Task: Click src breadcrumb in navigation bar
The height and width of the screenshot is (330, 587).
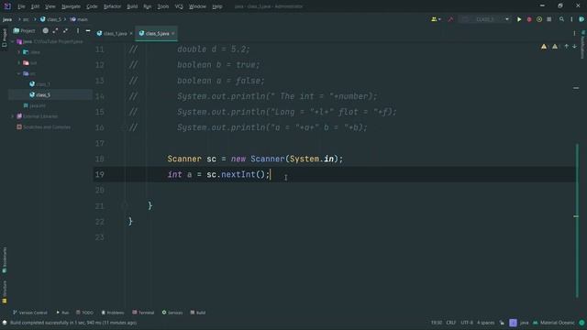Action: point(26,19)
